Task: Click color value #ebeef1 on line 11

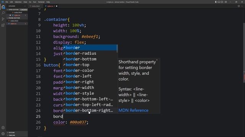Action: pyautogui.click(x=90, y=37)
